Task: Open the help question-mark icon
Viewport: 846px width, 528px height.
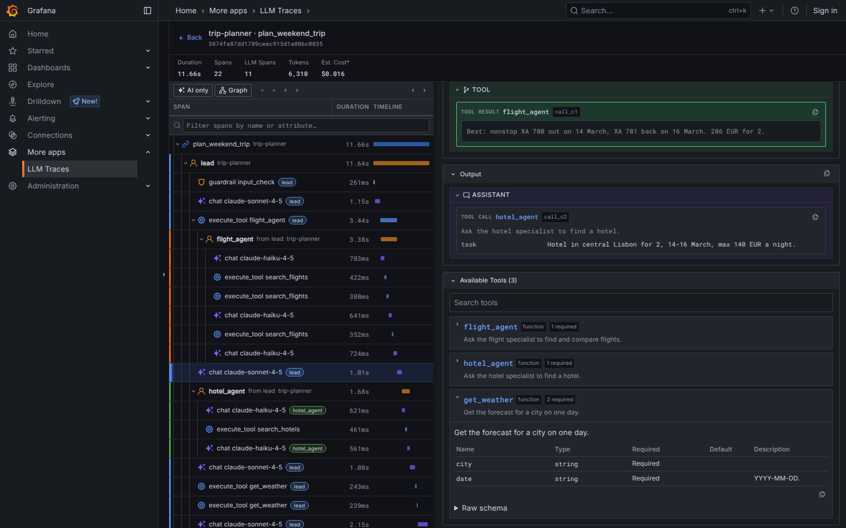Action: (794, 11)
